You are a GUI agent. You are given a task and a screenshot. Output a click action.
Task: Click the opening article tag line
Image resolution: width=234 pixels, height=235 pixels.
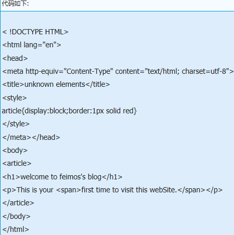pos(17,163)
